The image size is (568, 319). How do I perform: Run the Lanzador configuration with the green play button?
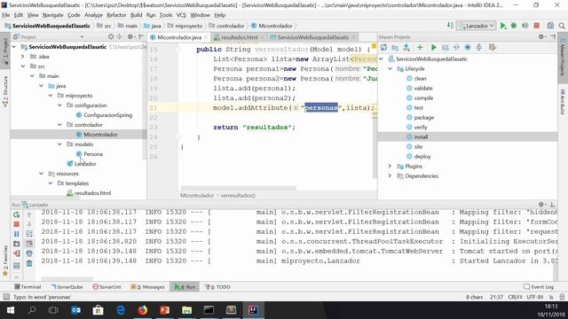point(503,26)
